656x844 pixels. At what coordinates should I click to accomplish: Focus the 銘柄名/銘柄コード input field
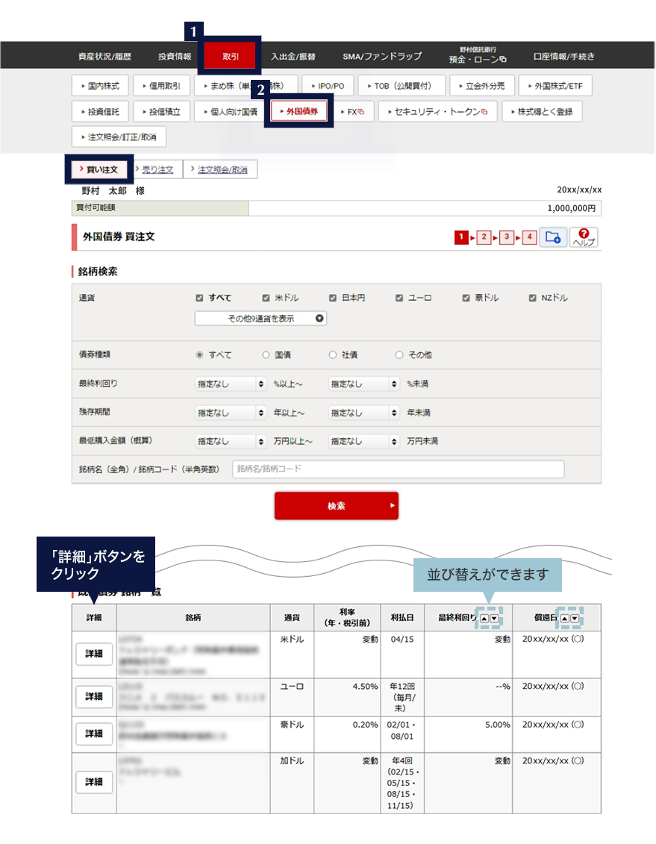(399, 469)
